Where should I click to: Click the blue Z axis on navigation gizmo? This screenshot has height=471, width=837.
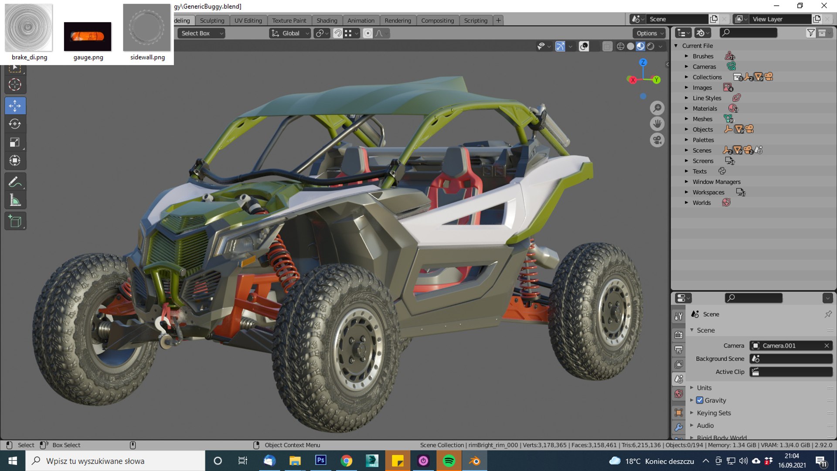[643, 62]
